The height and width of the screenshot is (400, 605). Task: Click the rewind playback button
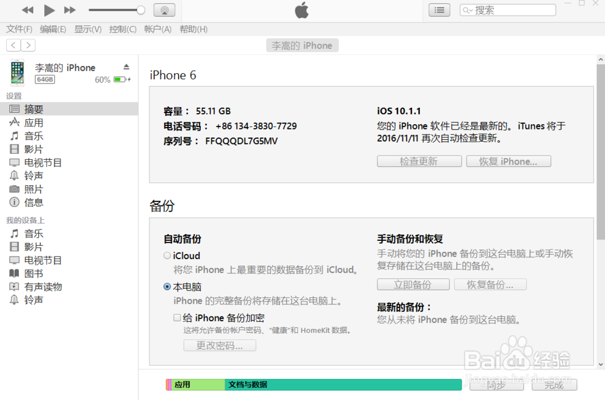point(27,10)
